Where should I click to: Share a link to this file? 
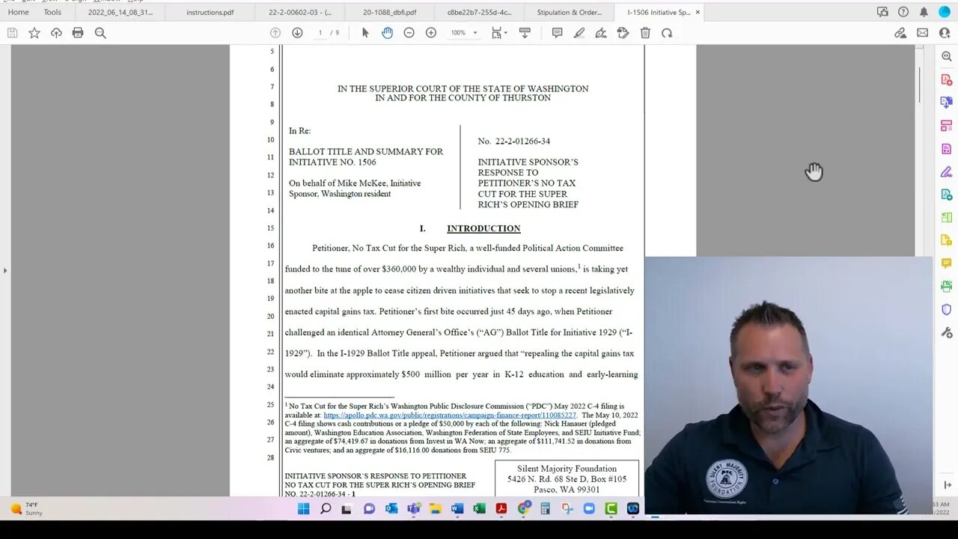[x=900, y=33]
